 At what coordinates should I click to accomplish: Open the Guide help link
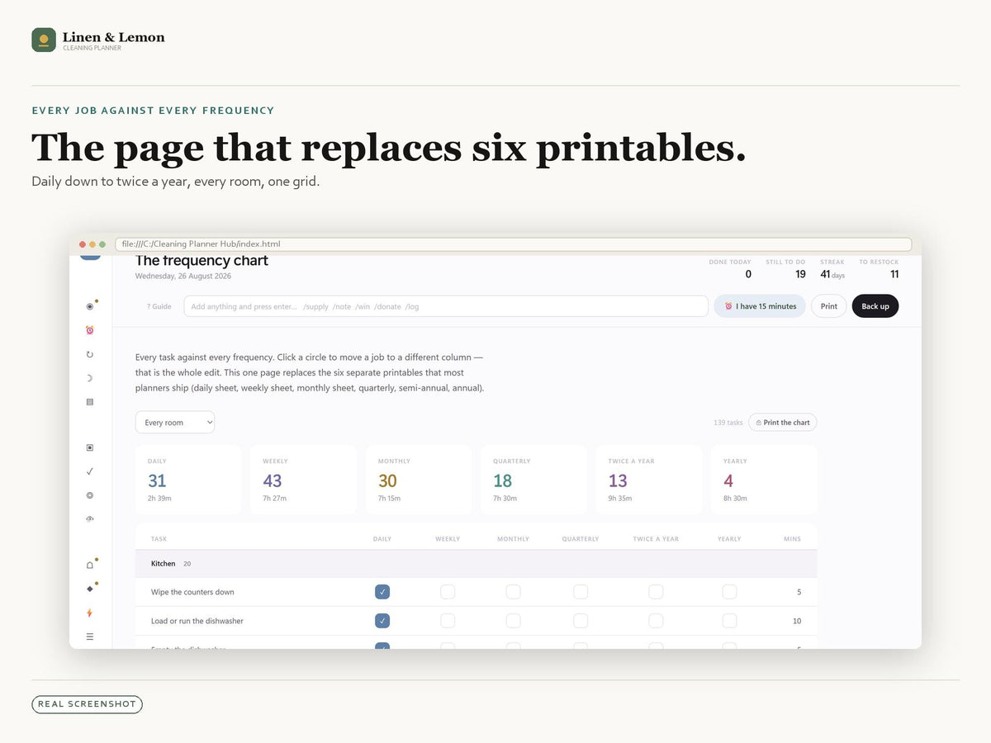coord(159,306)
